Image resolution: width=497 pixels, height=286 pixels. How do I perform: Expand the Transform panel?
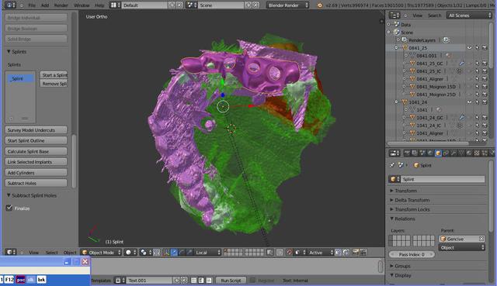pyautogui.click(x=405, y=191)
